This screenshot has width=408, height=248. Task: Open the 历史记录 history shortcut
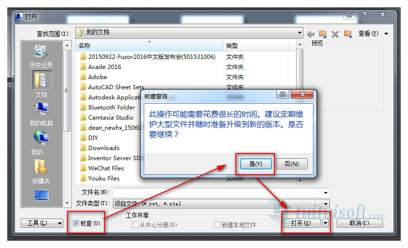coord(41,56)
